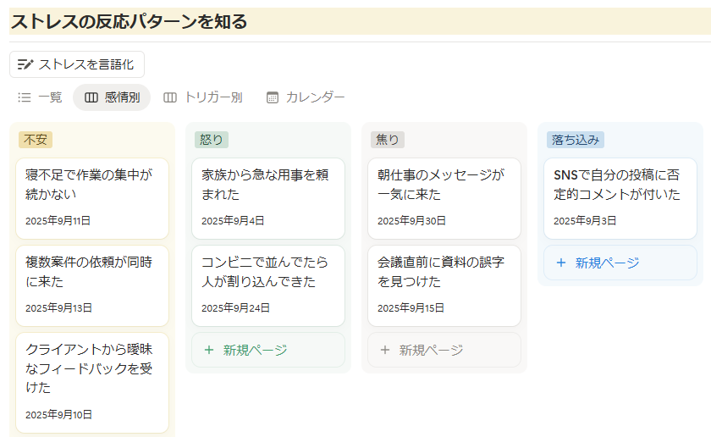Click the pencil icon beside ストレスを言語化
Viewport: 711px width, 437px height.
[25, 64]
